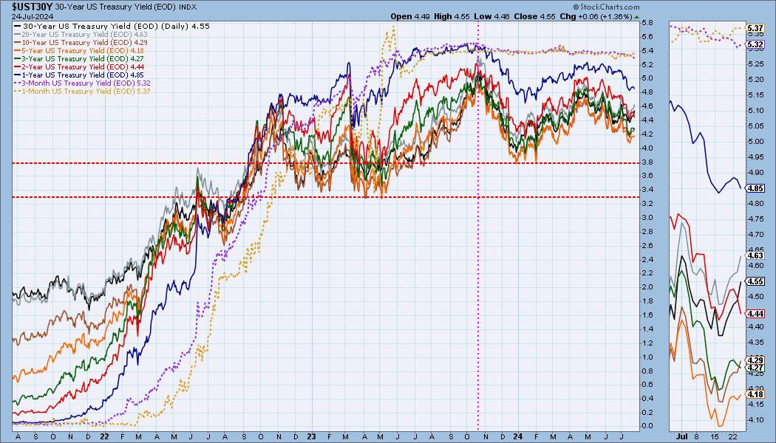Click the 15 date label under right panel
Image resolution: width=776 pixels, height=443 pixels.
click(715, 436)
